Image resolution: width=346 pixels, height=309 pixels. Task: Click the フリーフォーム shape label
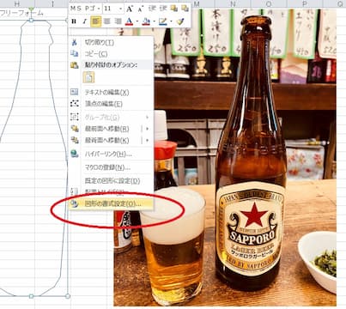click(x=21, y=13)
